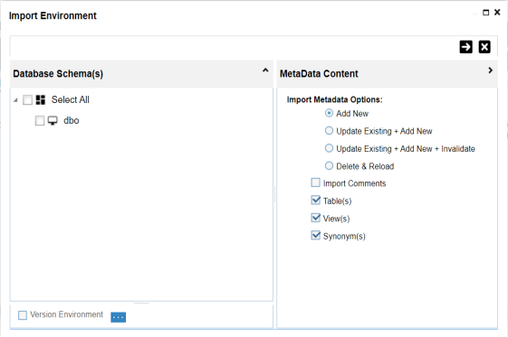Enable the Version Environment checkbox

pos(23,315)
